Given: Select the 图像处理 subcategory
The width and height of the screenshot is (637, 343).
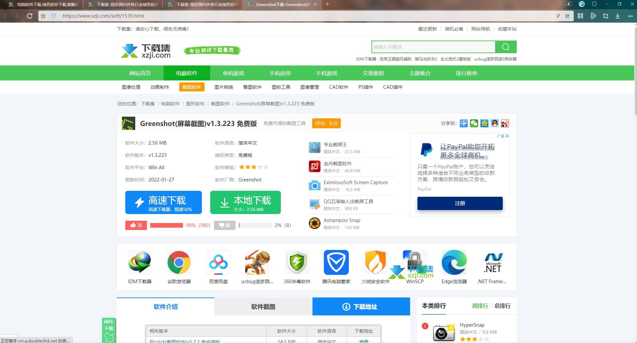Looking at the screenshot, I should pos(131,87).
